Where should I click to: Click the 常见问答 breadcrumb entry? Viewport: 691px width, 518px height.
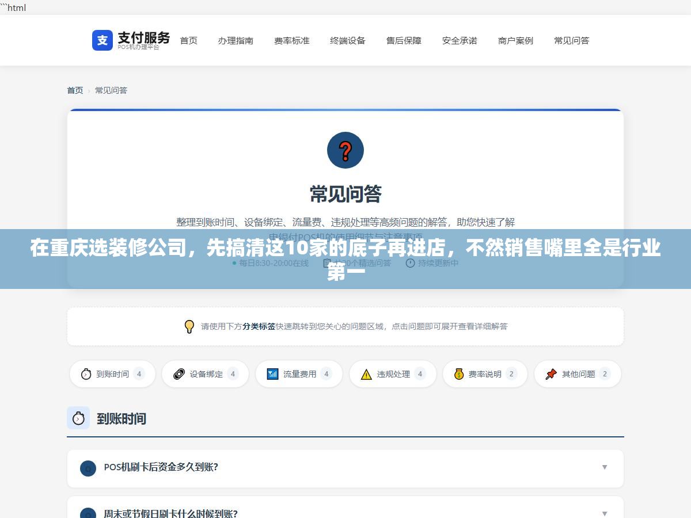[x=111, y=90]
